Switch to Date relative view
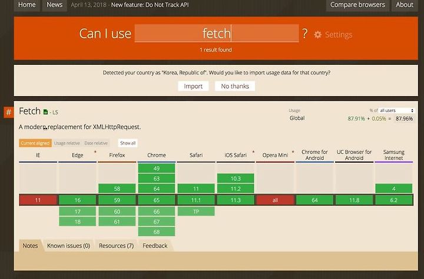The height and width of the screenshot is (279, 424). point(96,143)
